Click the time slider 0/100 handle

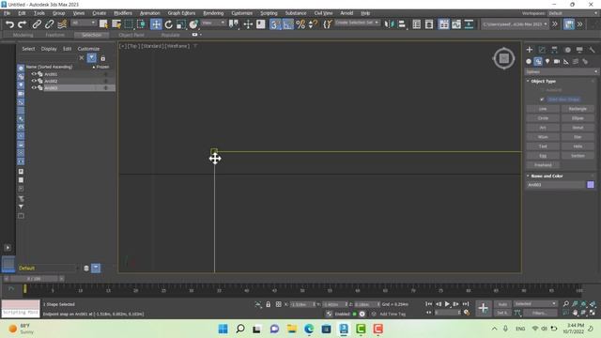[34, 279]
